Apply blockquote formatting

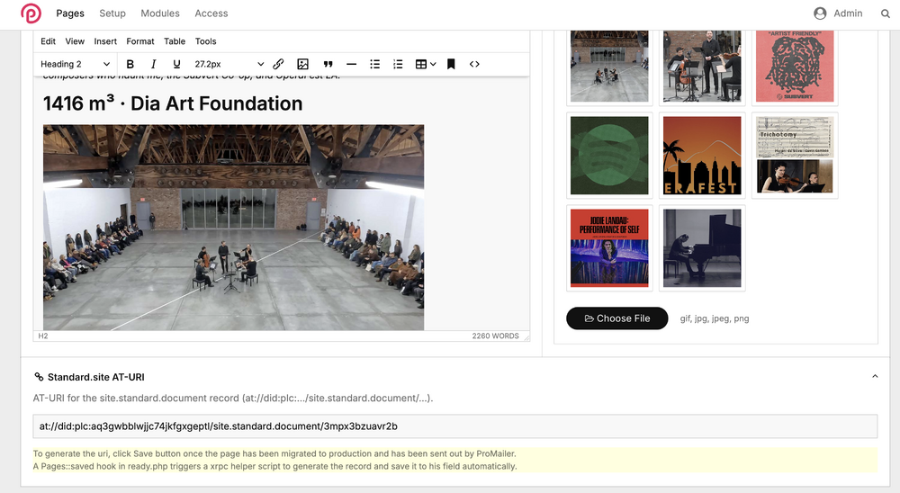click(328, 64)
